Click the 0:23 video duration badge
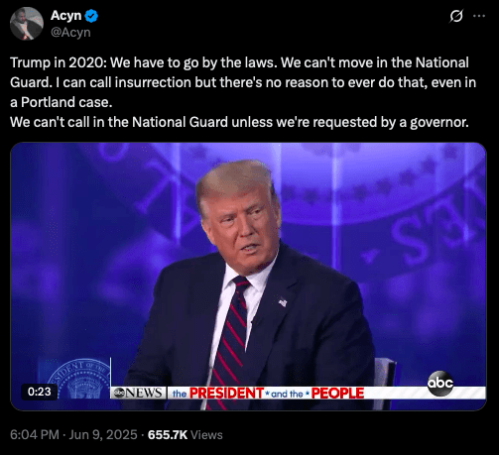Screen dimensions: 499x455 (x=39, y=392)
